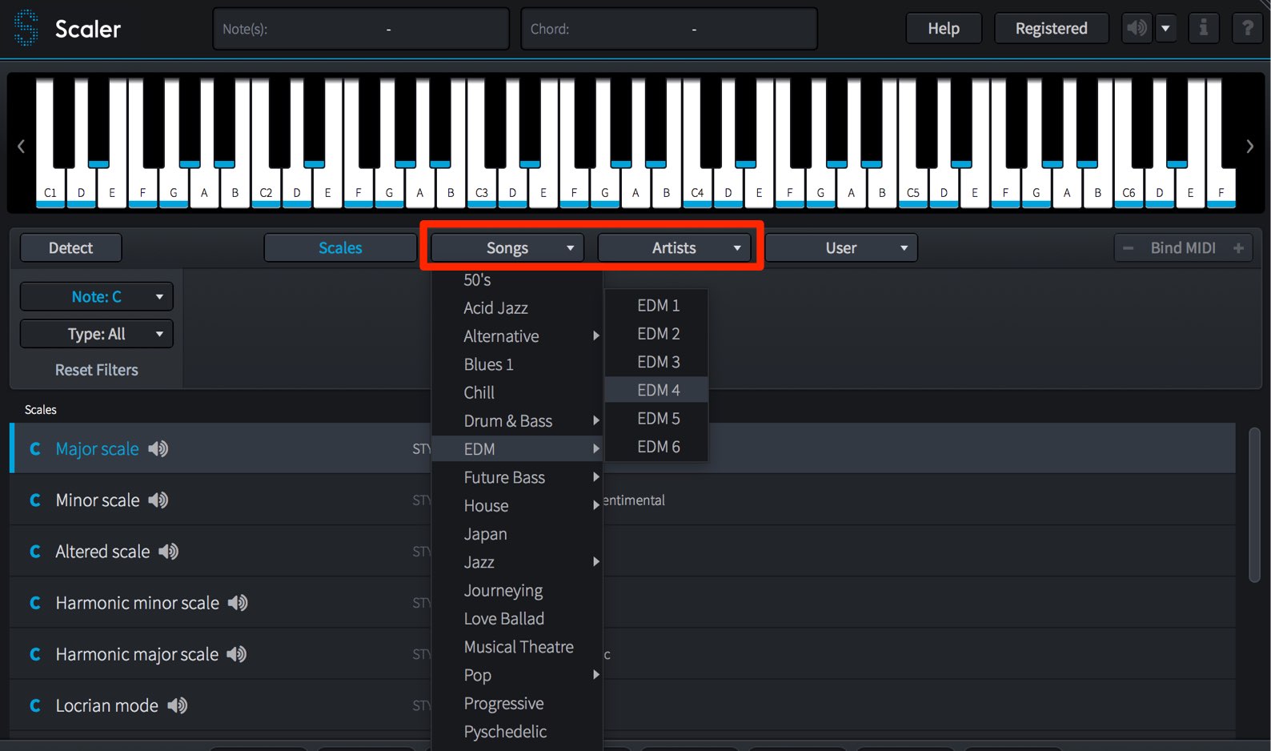Expand the Type: All dropdown

pyautogui.click(x=96, y=334)
